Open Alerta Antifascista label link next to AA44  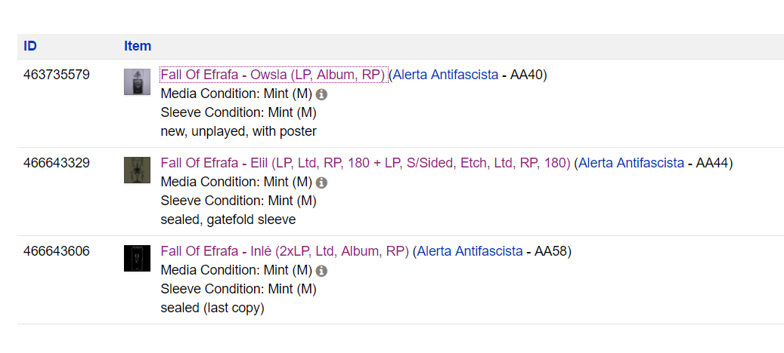pyautogui.click(x=631, y=163)
